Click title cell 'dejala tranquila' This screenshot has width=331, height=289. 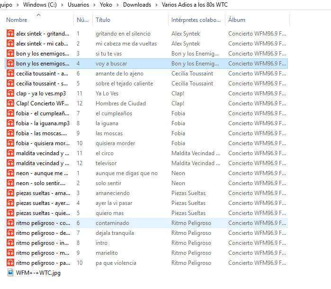point(115,233)
